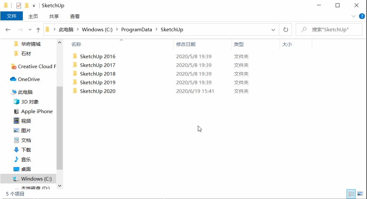
Task: Click the Forward navigation arrow
Action: point(20,30)
